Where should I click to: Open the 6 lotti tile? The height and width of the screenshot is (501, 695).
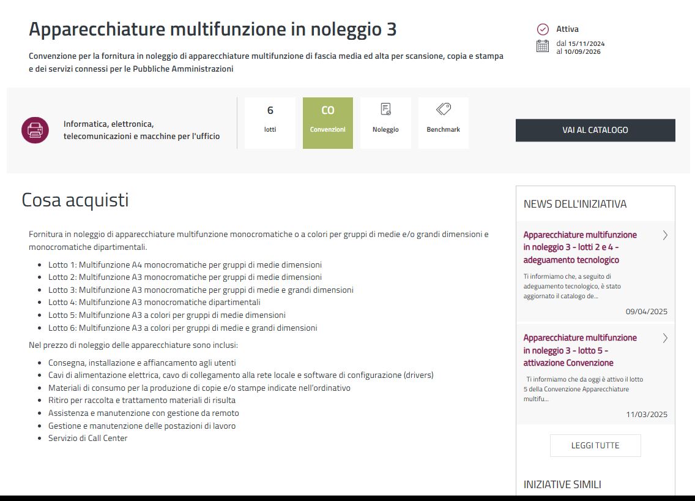click(x=270, y=122)
